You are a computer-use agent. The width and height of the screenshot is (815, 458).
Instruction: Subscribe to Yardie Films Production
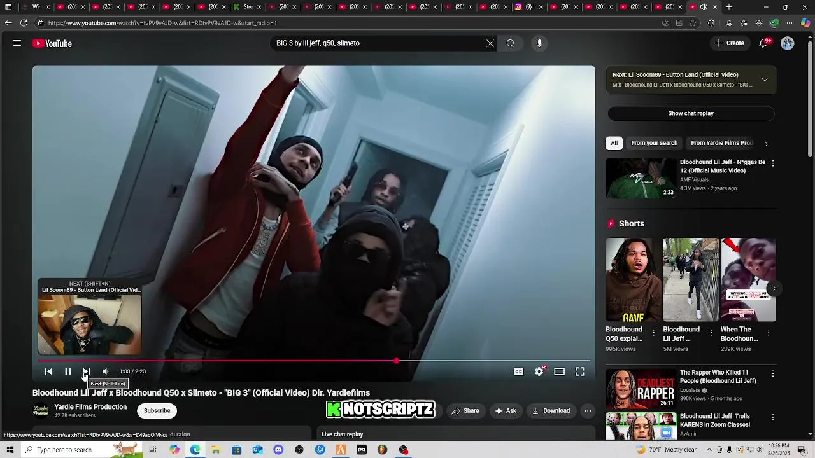157,411
